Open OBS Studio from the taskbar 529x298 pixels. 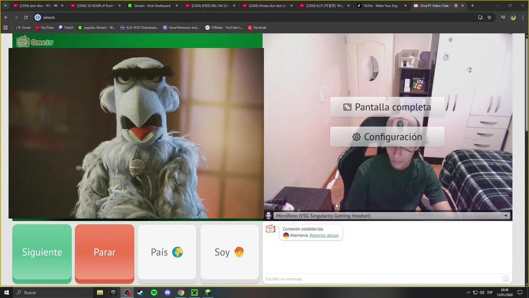pyautogui.click(x=127, y=293)
